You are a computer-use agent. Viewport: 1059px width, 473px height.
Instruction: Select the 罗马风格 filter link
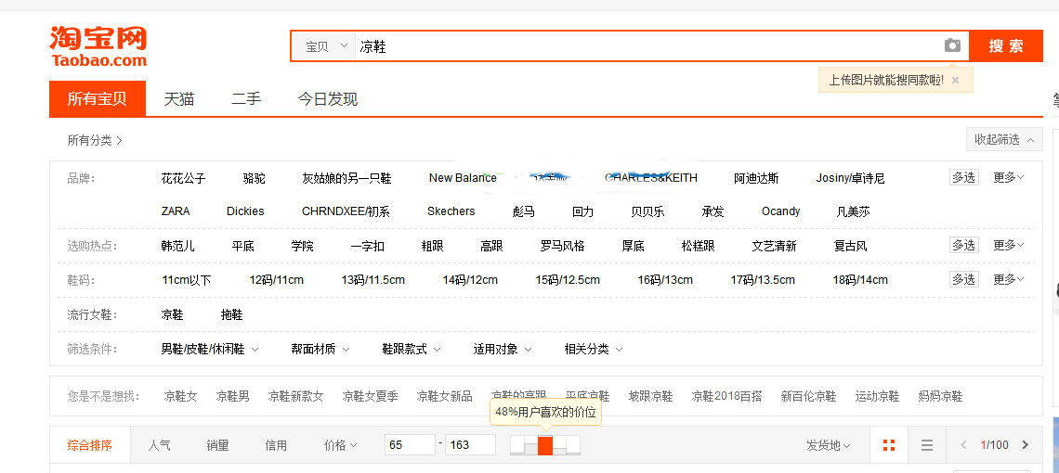562,246
